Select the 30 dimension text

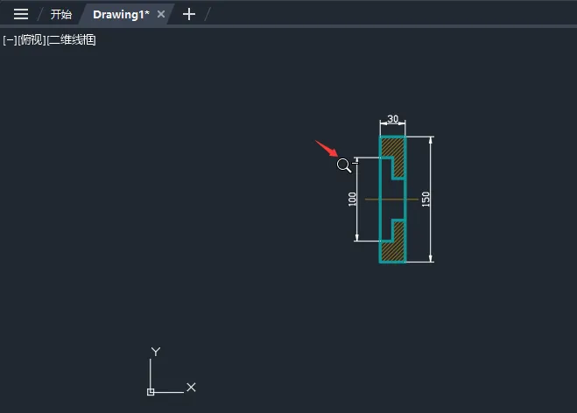click(x=392, y=119)
